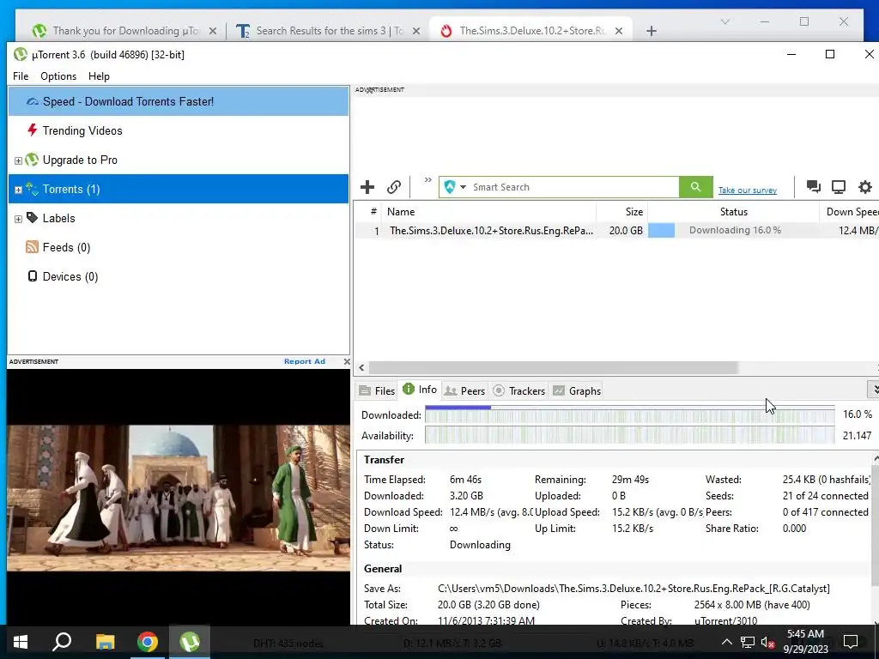This screenshot has width=879, height=659.
Task: Click the chat bubbles toolbar icon
Action: (814, 186)
